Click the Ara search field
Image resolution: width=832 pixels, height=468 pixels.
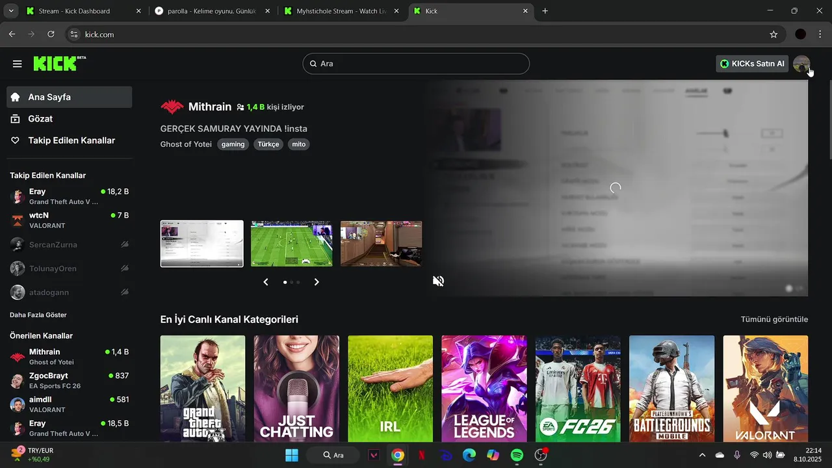[x=416, y=64]
